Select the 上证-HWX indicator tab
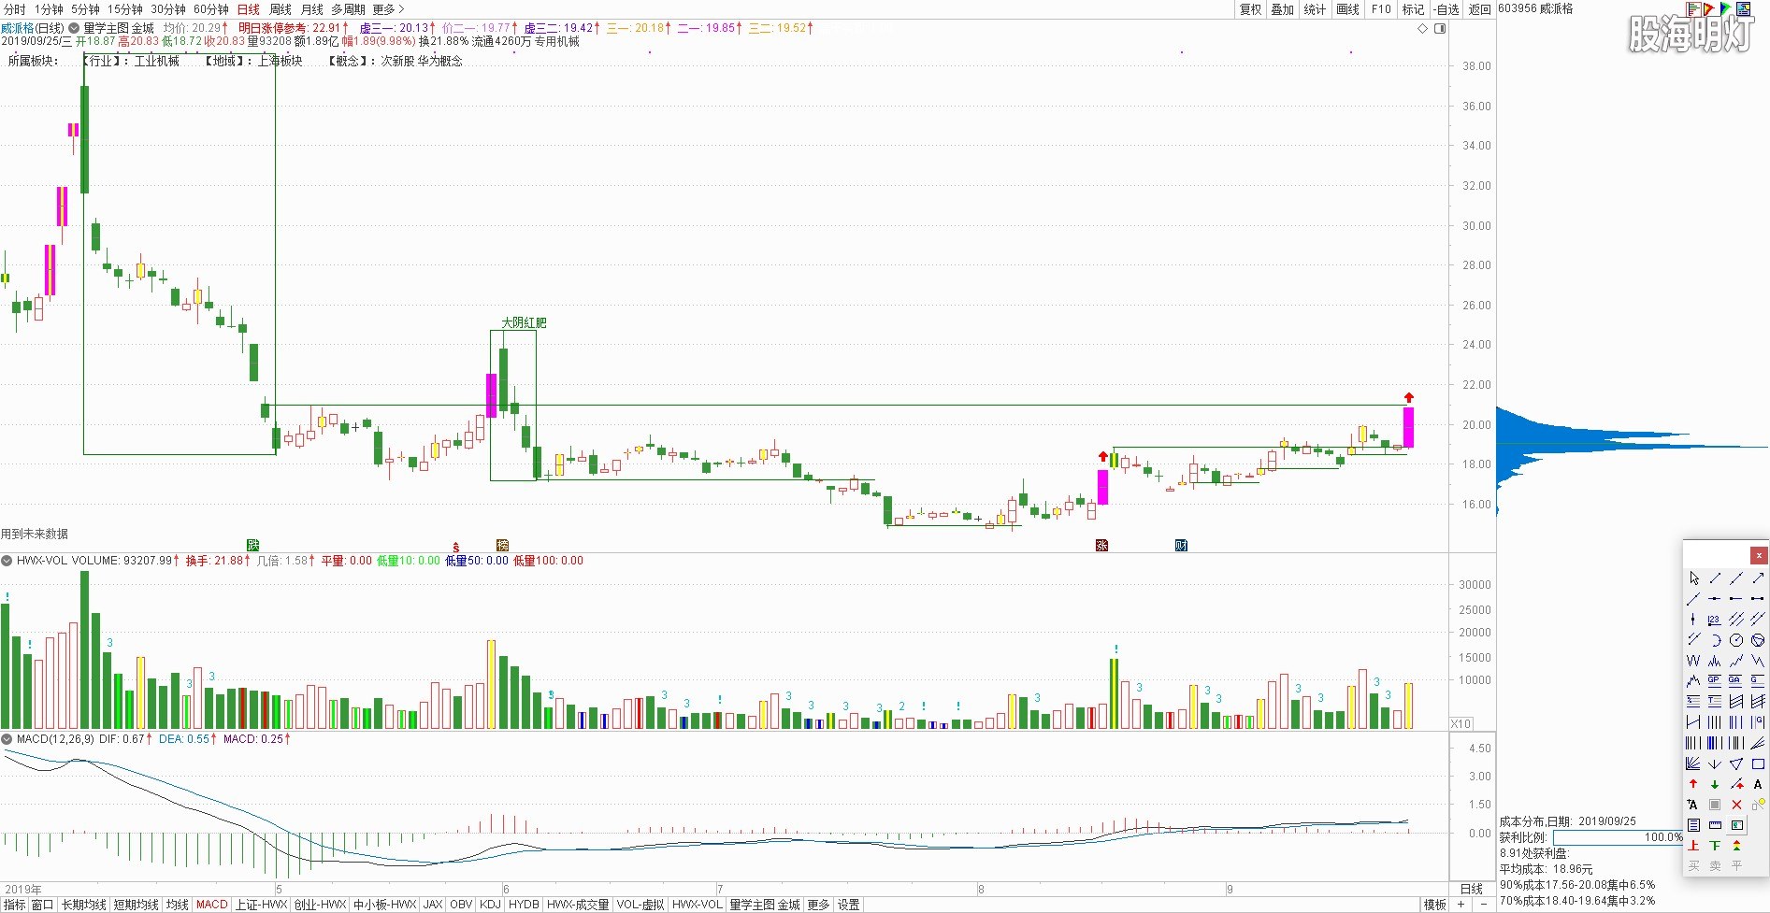The image size is (1770, 913). coord(261,905)
